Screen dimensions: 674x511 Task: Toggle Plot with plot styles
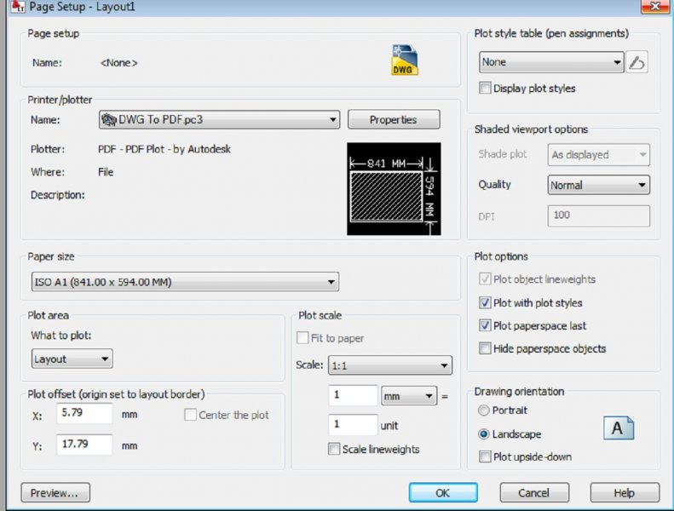(x=485, y=302)
